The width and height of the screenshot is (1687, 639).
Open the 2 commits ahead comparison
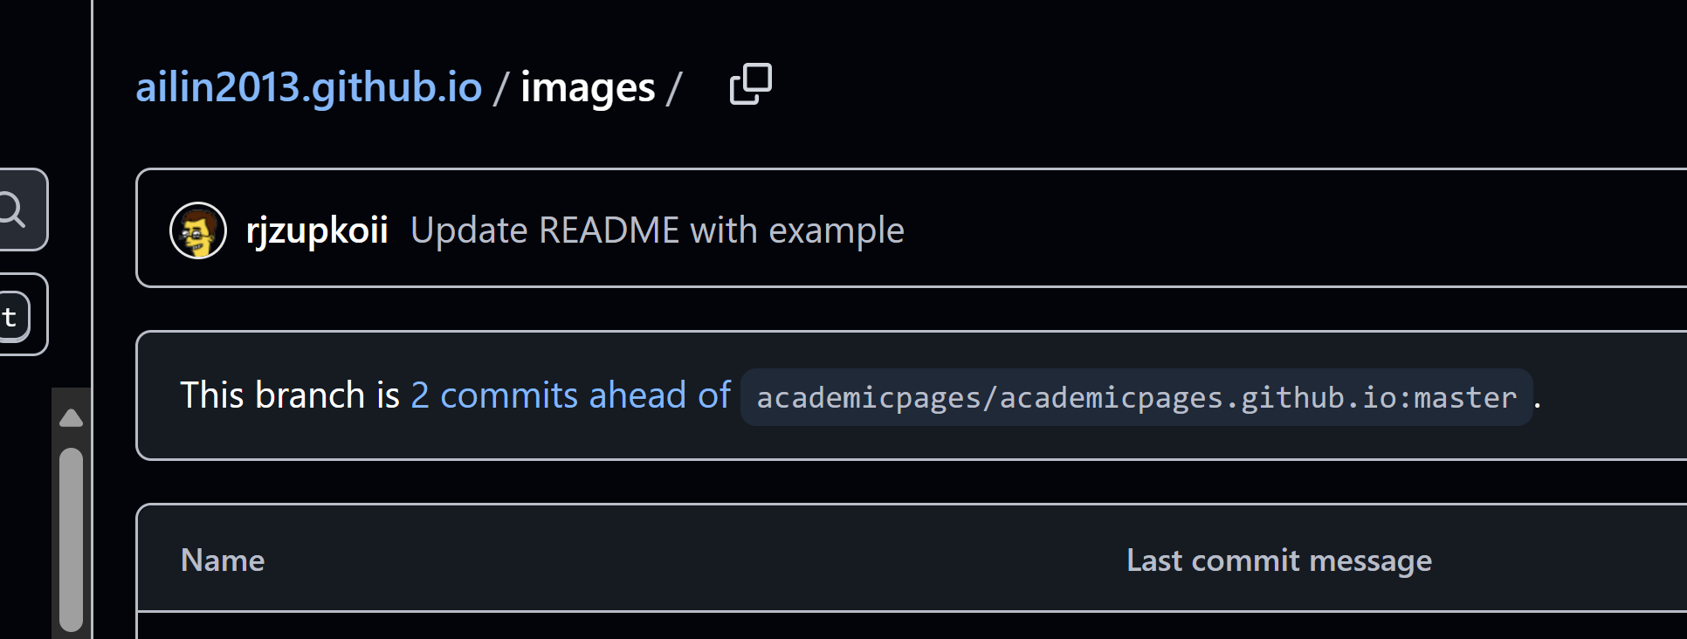pyautogui.click(x=570, y=395)
